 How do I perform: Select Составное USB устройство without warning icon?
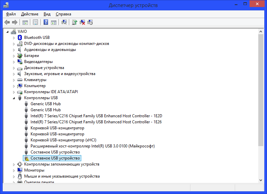55,152
